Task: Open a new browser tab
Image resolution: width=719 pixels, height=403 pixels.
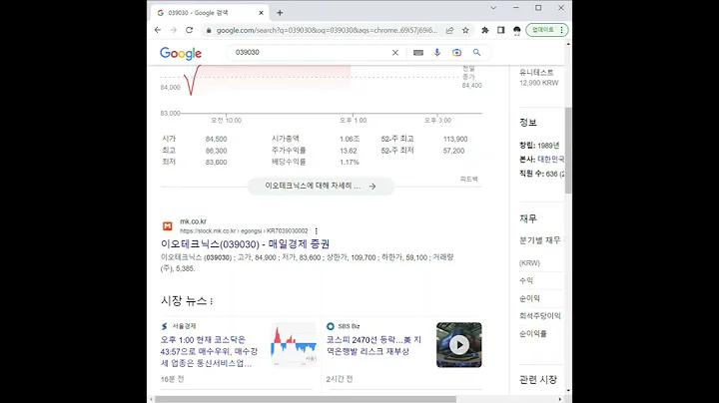Action: tap(280, 13)
